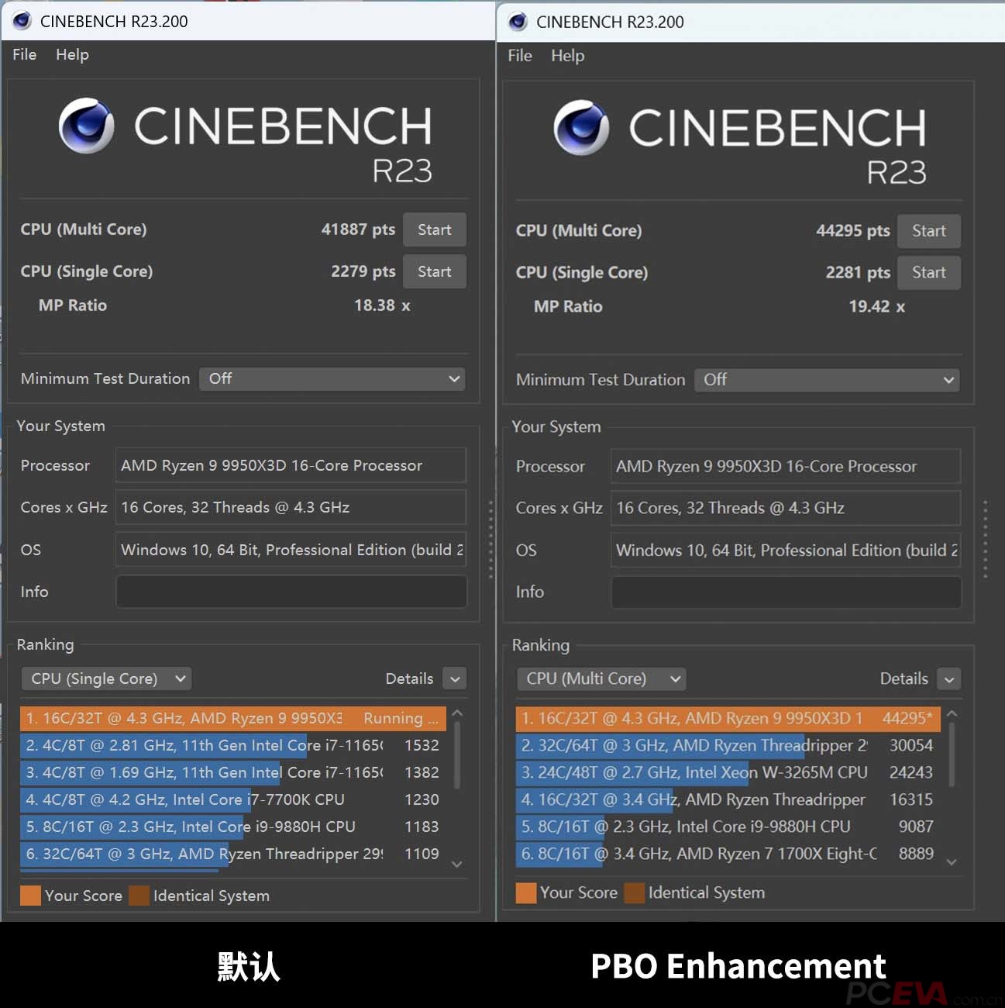
Task: Open File menu in left window
Action: pyautogui.click(x=24, y=54)
